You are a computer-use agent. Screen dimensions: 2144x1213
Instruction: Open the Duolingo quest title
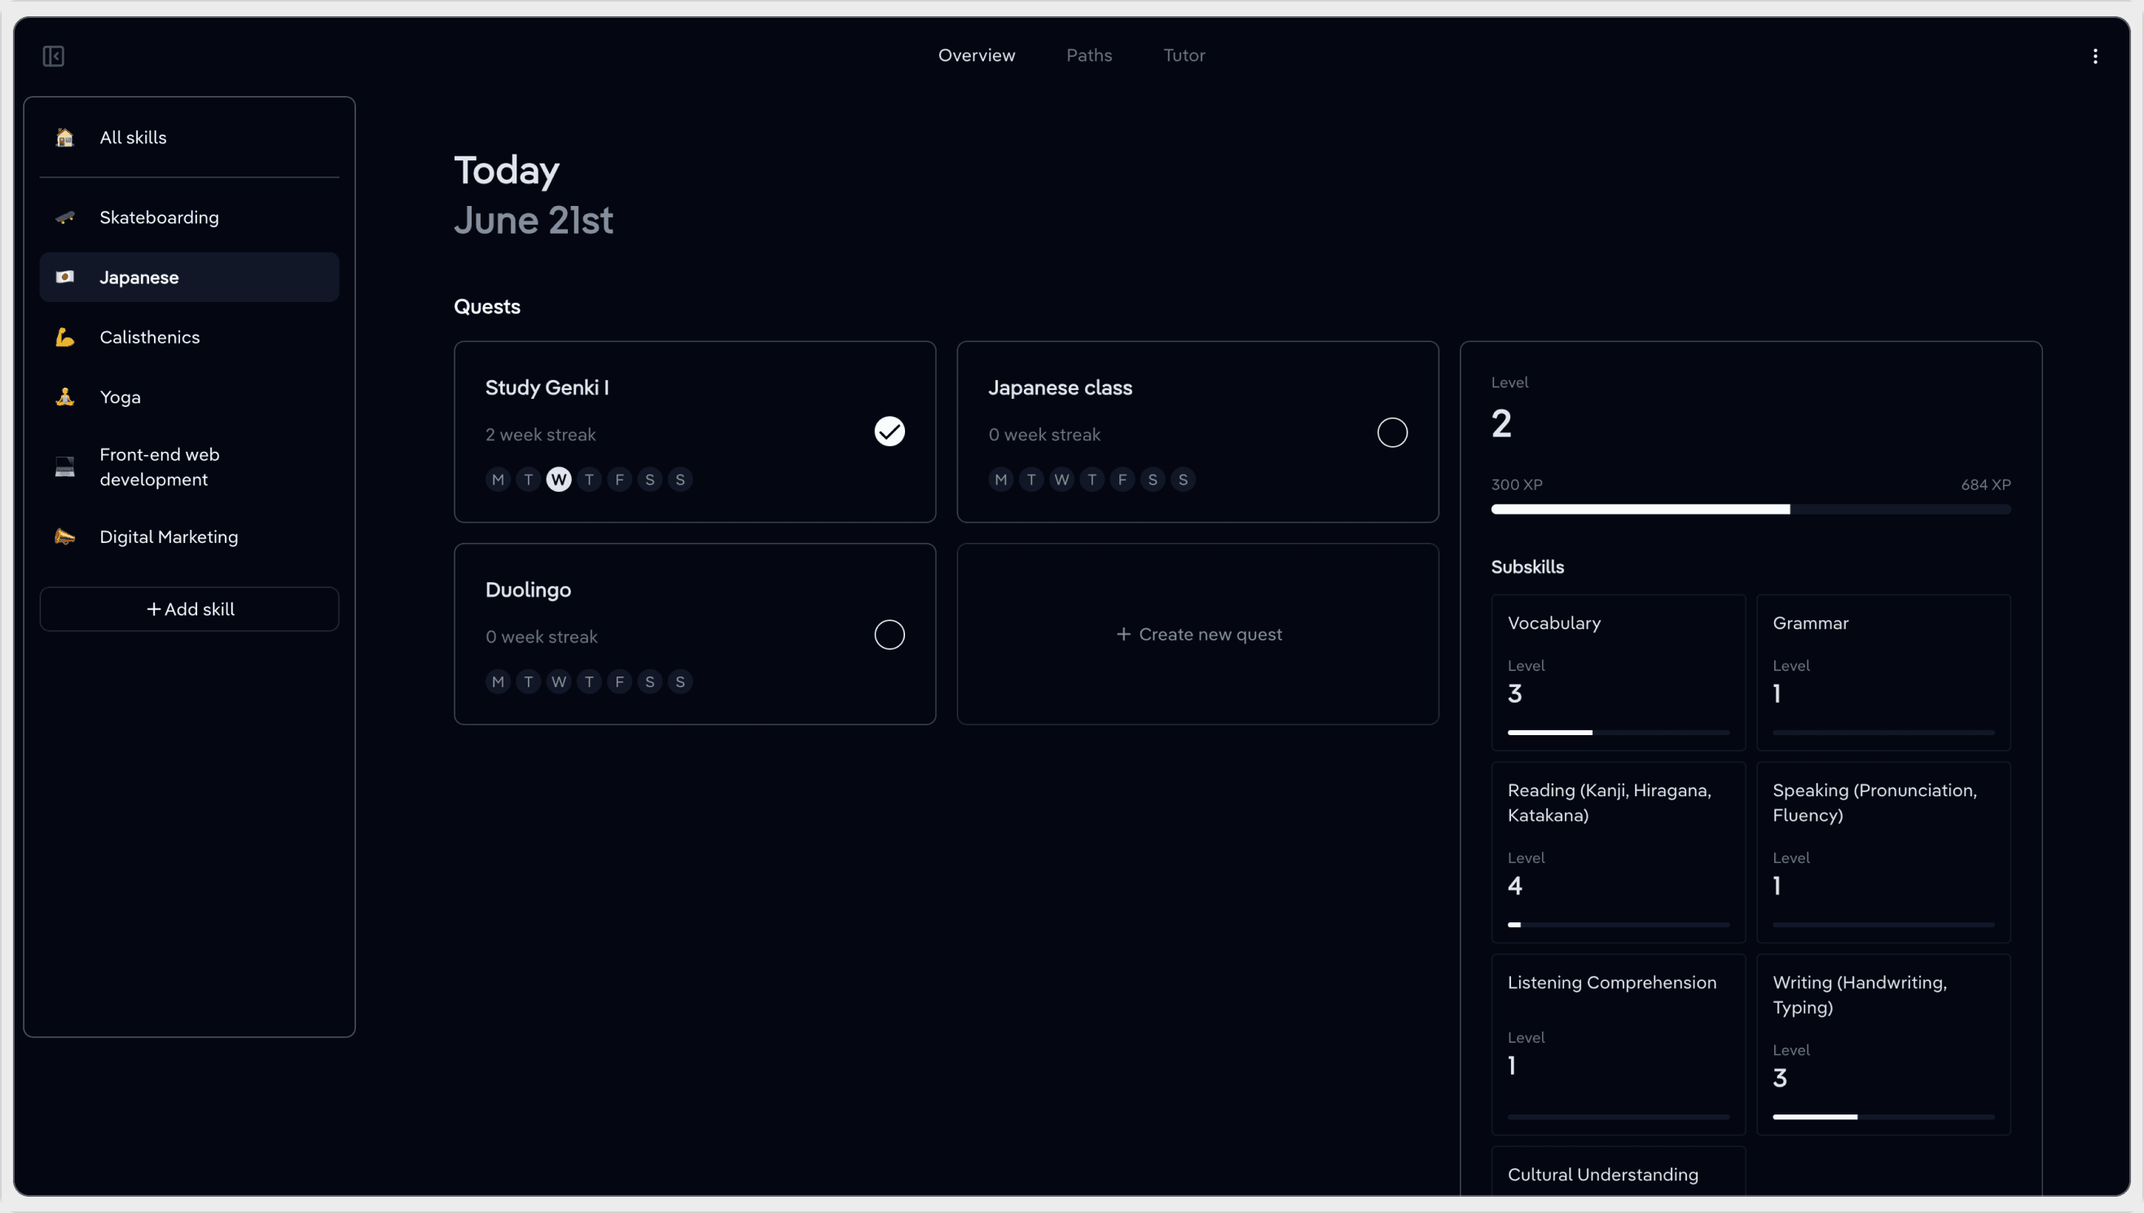528,590
